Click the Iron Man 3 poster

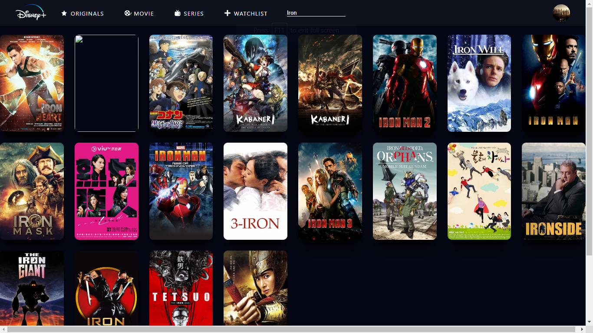point(330,191)
